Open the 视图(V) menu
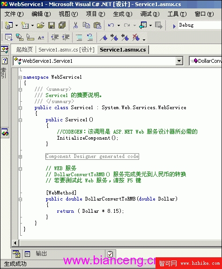 (x=68, y=14)
